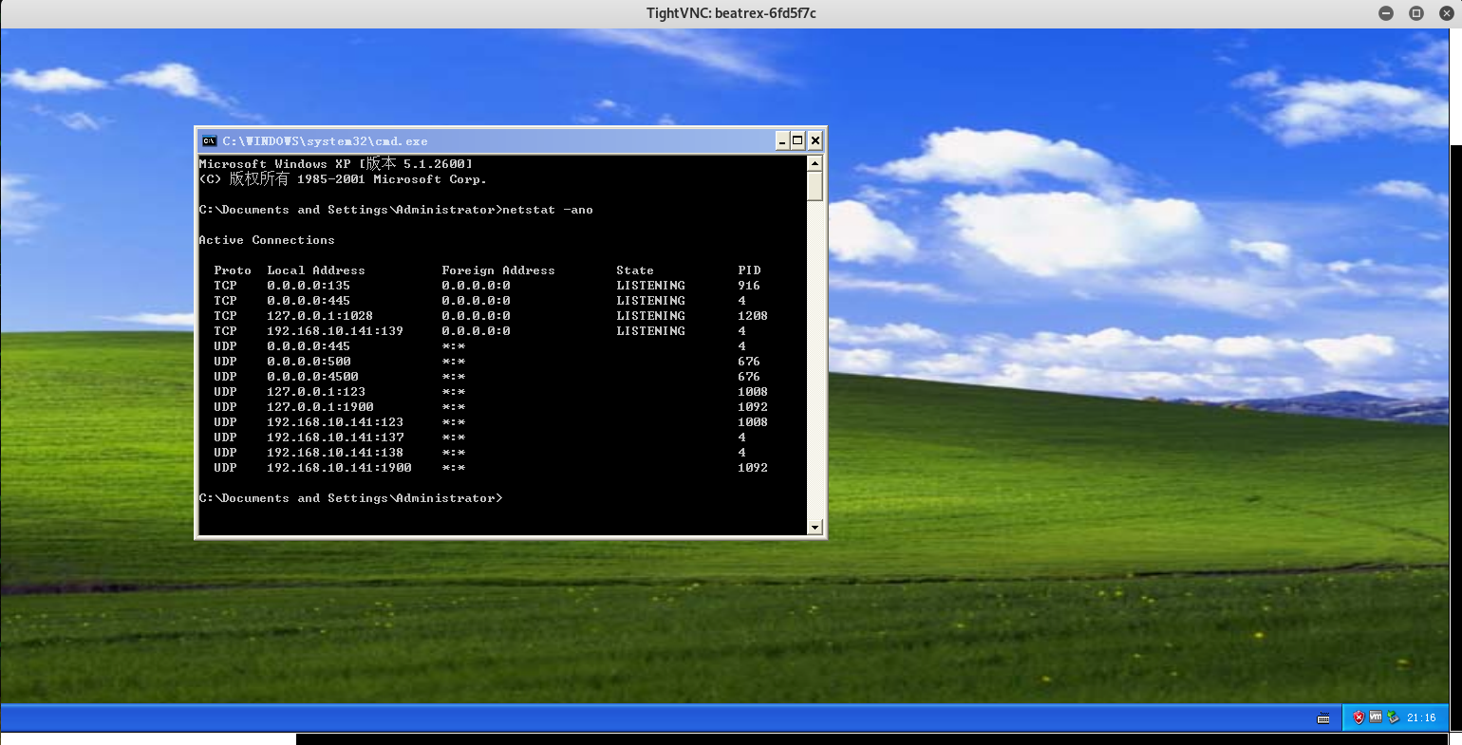Click local address 192.168.10.141:123
The height and width of the screenshot is (745, 1462).
point(335,422)
